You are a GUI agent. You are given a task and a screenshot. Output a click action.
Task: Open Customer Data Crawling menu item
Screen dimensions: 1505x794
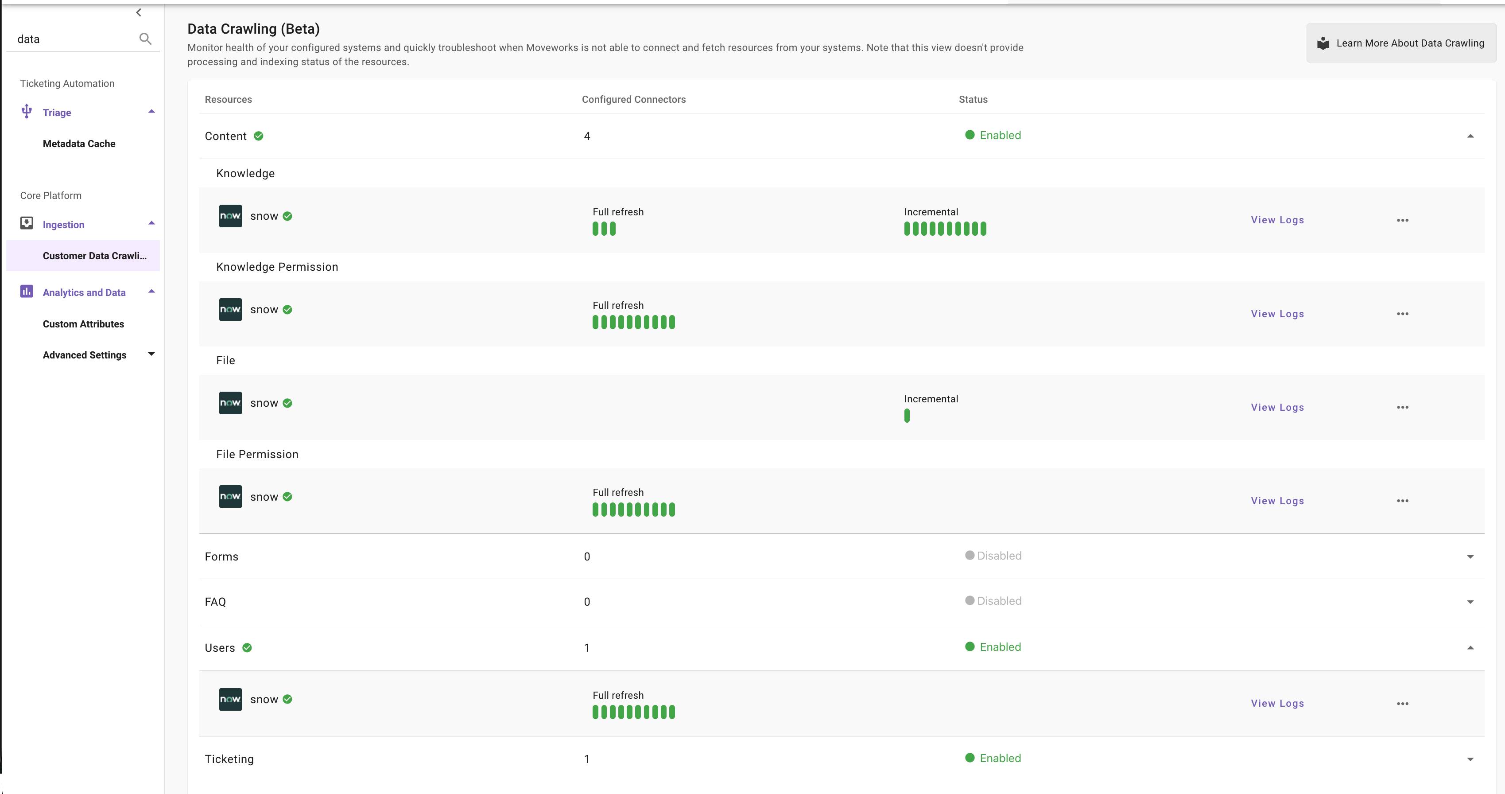[95, 256]
